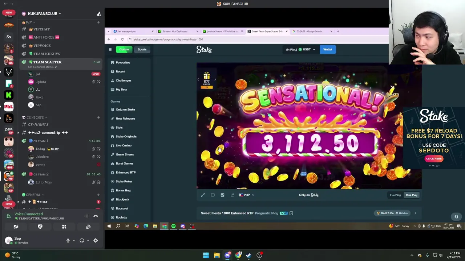Open the soundboard icon

[x=88, y=227]
